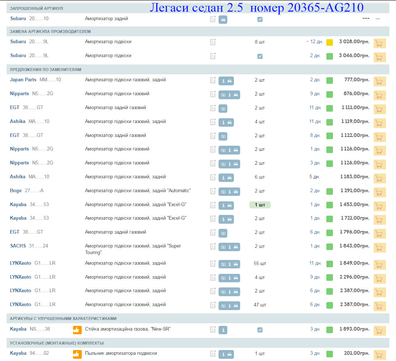396x361 pixels.
Task: Open info badge in Boge row
Action: click(x=229, y=192)
